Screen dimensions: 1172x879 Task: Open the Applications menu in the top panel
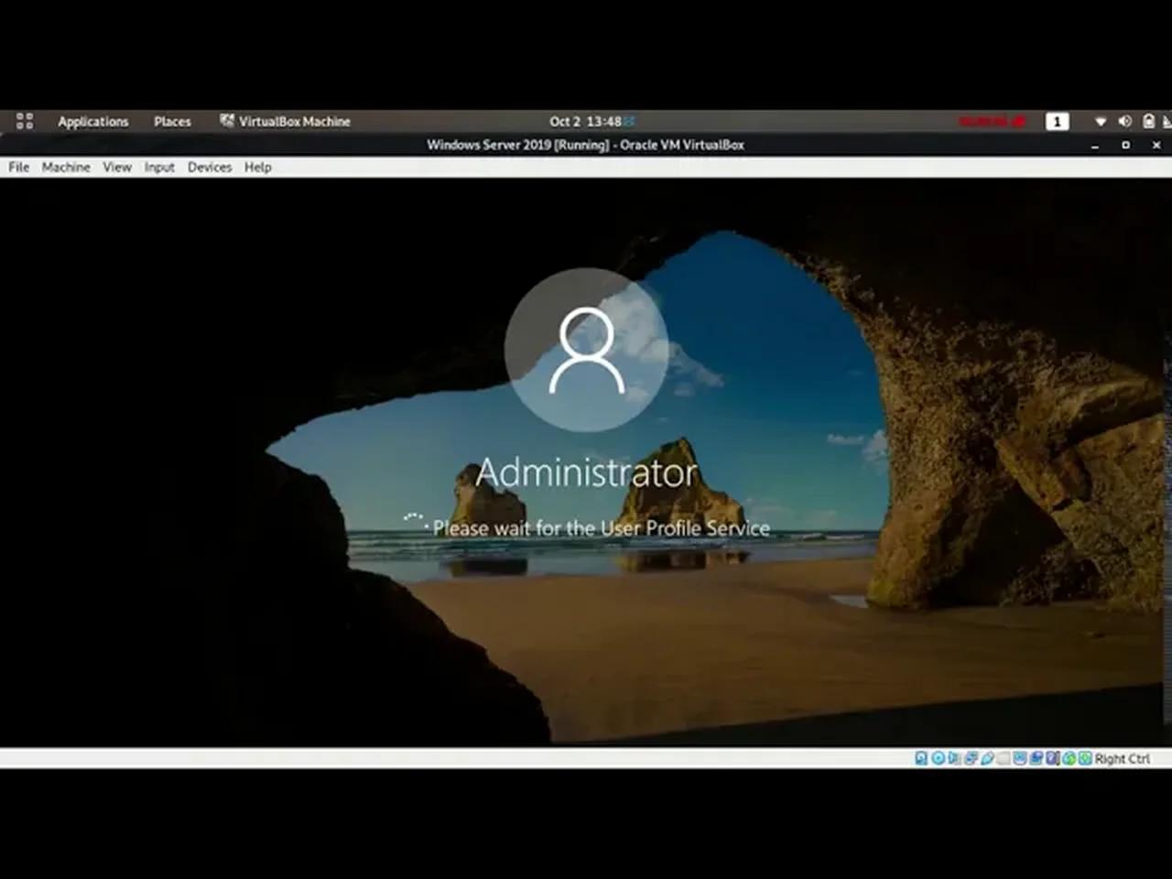tap(92, 121)
